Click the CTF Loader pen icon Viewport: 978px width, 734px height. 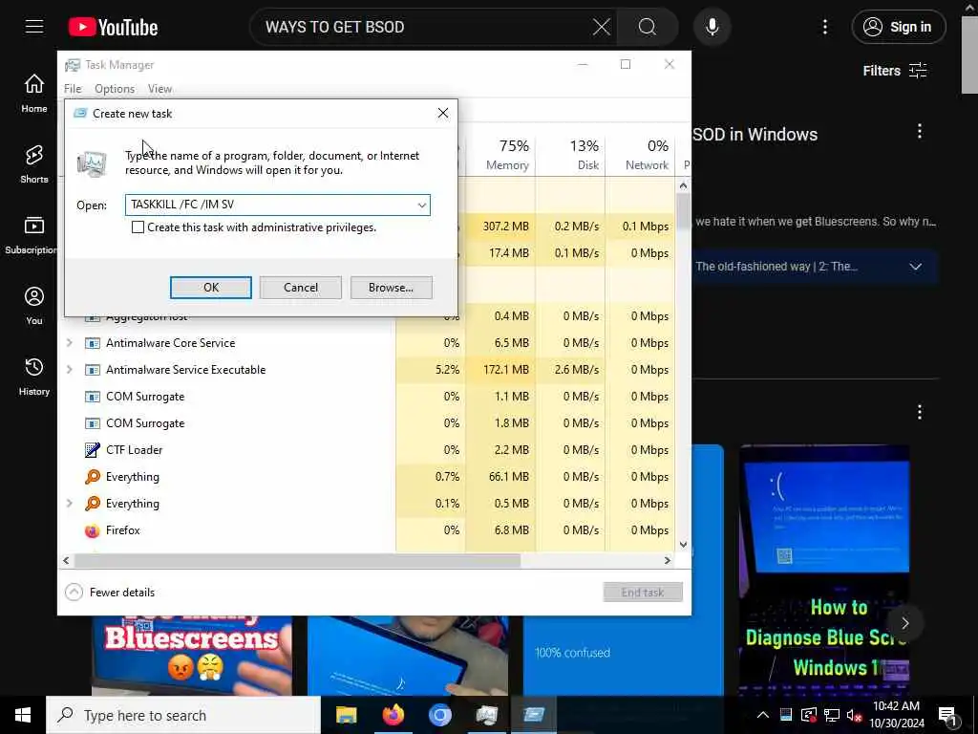pos(93,450)
